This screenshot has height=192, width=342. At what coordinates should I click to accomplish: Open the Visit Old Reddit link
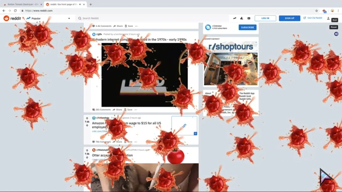pyautogui.click(x=313, y=18)
